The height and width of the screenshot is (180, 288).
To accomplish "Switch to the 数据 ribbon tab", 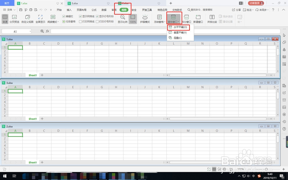I will click(x=104, y=10).
